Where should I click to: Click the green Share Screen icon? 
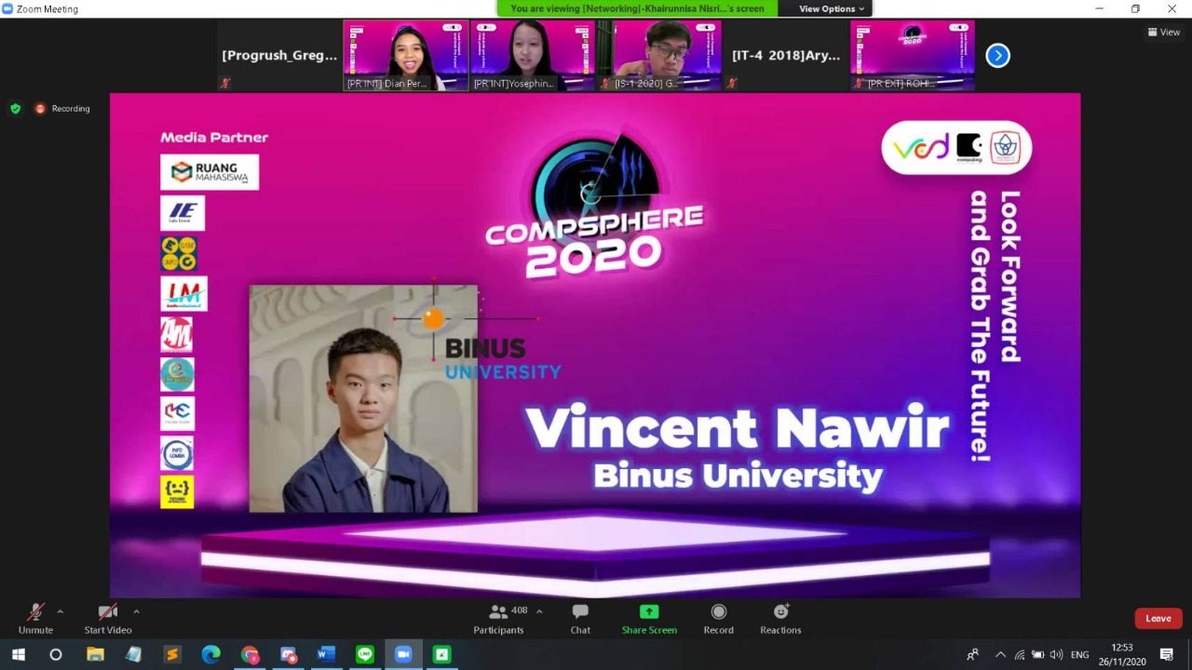point(649,611)
